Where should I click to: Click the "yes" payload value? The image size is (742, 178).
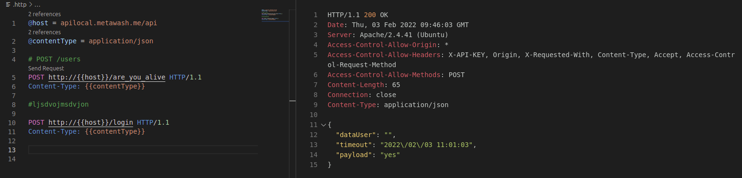[390, 155]
